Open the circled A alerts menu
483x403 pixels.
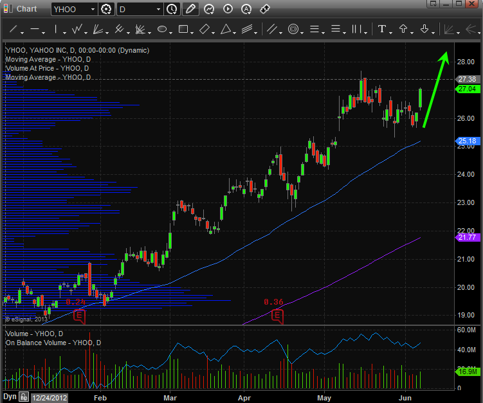click(246, 9)
